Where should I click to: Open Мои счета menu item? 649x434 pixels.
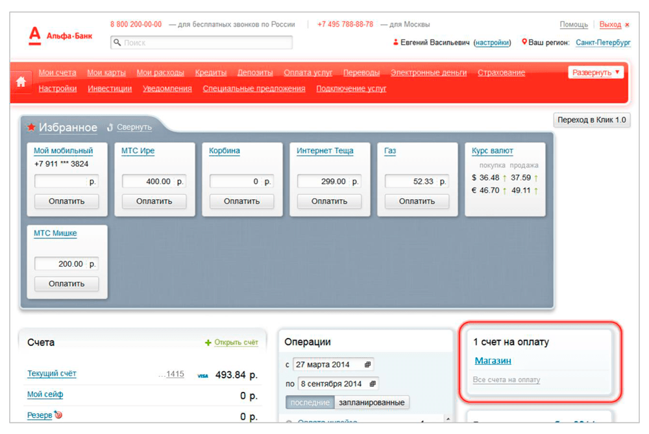coord(58,73)
